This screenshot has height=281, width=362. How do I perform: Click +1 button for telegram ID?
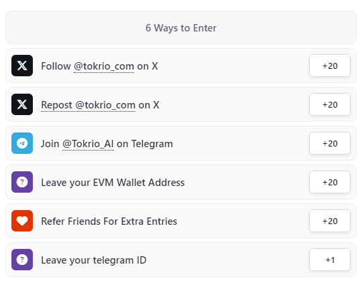(x=330, y=260)
